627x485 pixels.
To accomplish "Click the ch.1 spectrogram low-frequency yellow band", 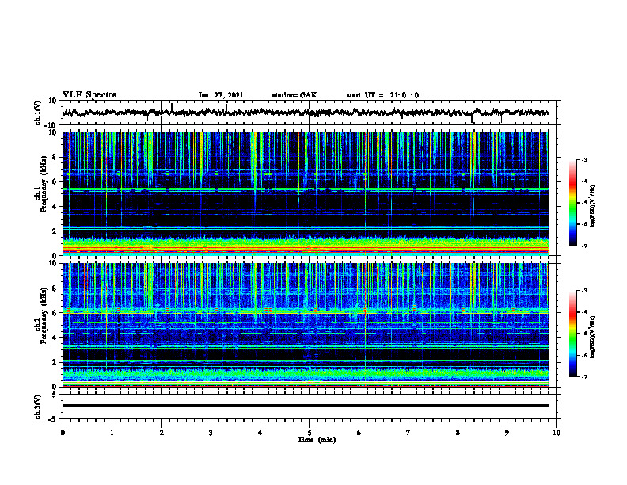I will (306, 246).
